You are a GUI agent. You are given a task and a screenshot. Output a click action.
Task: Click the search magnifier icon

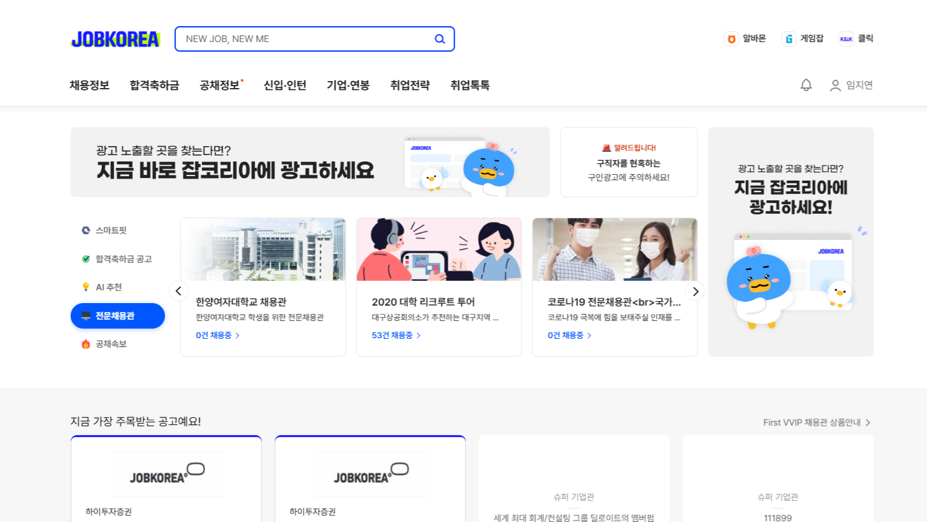440,39
